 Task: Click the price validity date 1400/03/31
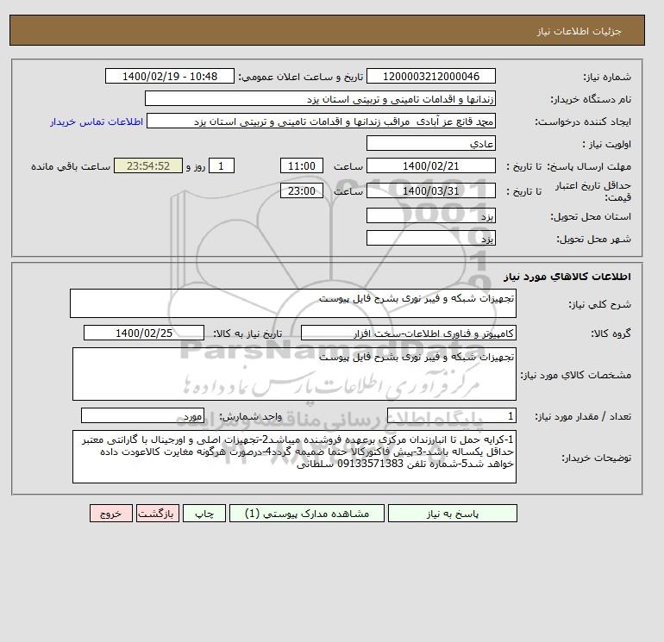431,190
